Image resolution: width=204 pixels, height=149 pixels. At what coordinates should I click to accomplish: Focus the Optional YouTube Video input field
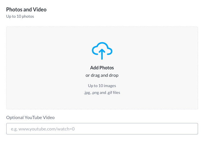tap(102, 129)
